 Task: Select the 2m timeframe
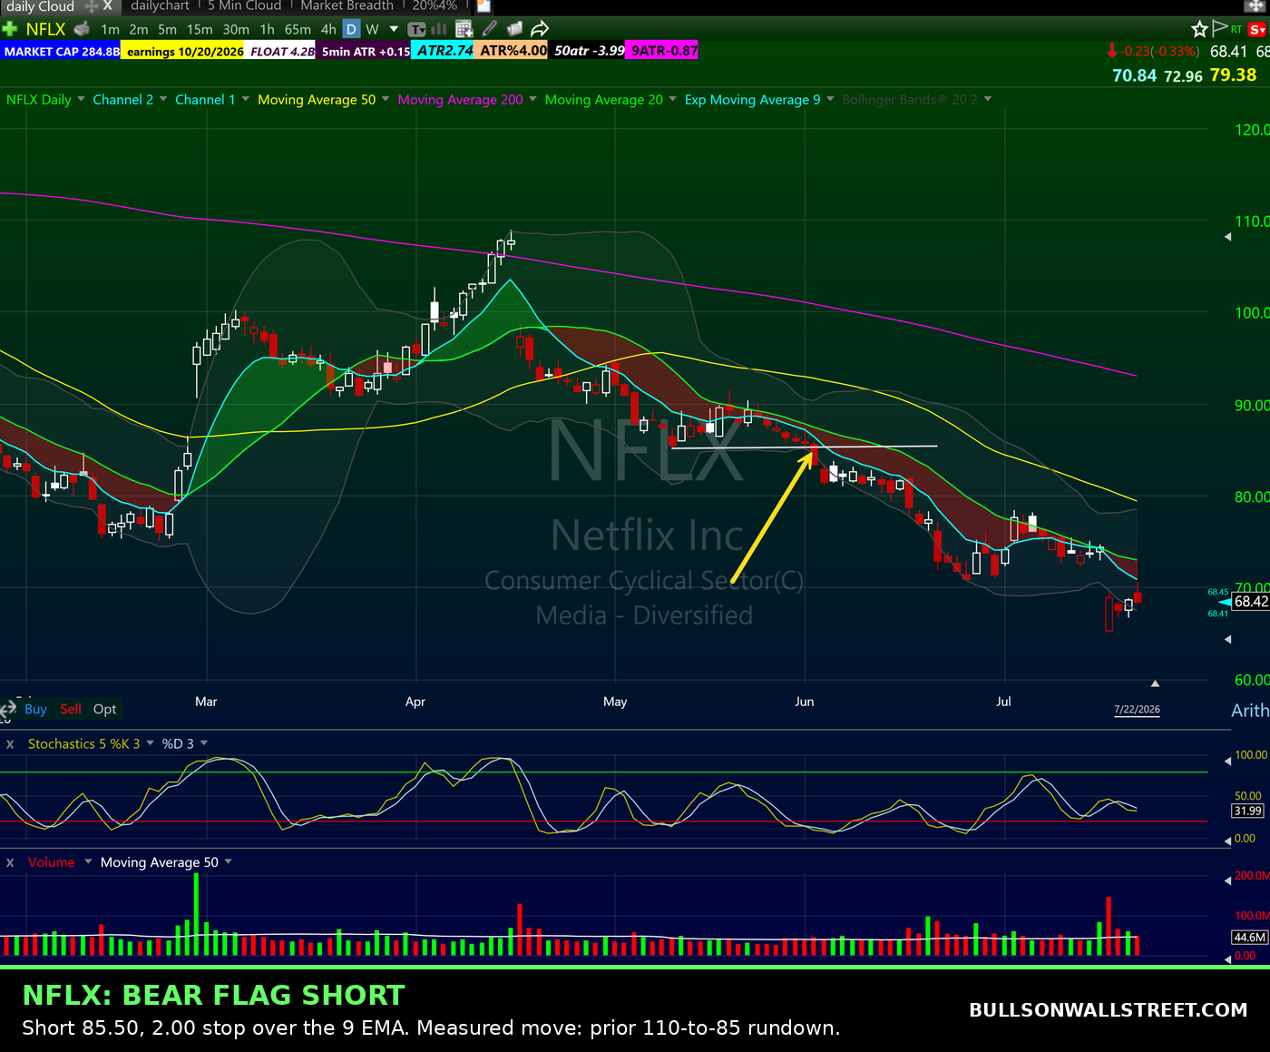(139, 29)
